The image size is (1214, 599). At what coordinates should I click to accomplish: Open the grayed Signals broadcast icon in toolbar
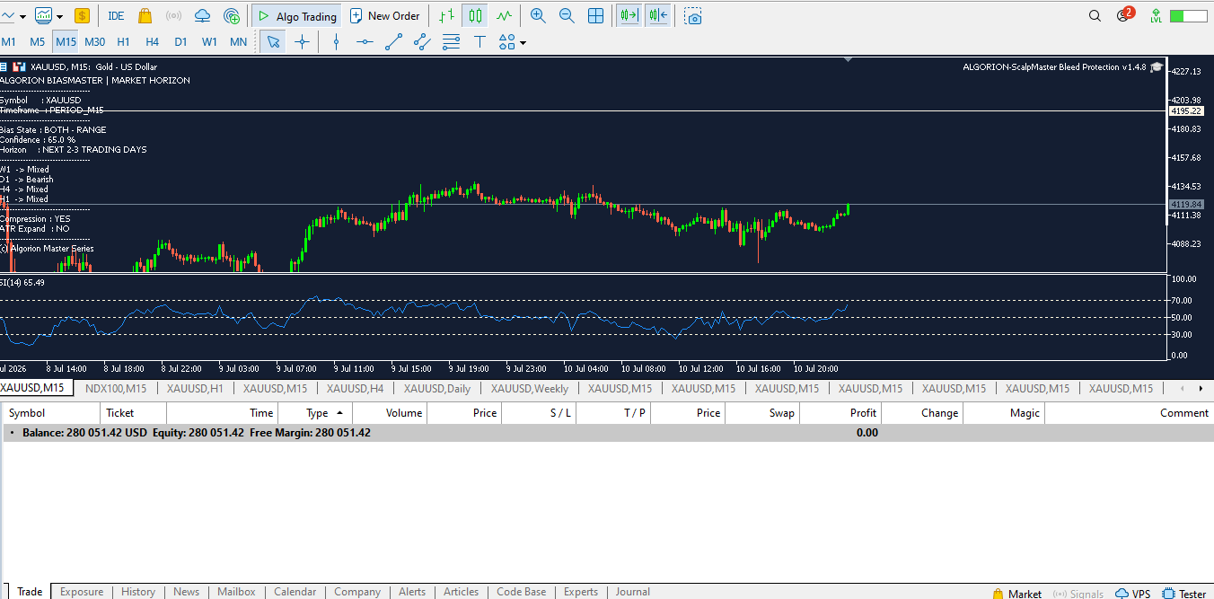[x=173, y=15]
